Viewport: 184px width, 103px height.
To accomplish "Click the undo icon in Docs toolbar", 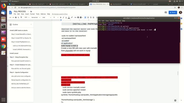I will click(10, 17).
